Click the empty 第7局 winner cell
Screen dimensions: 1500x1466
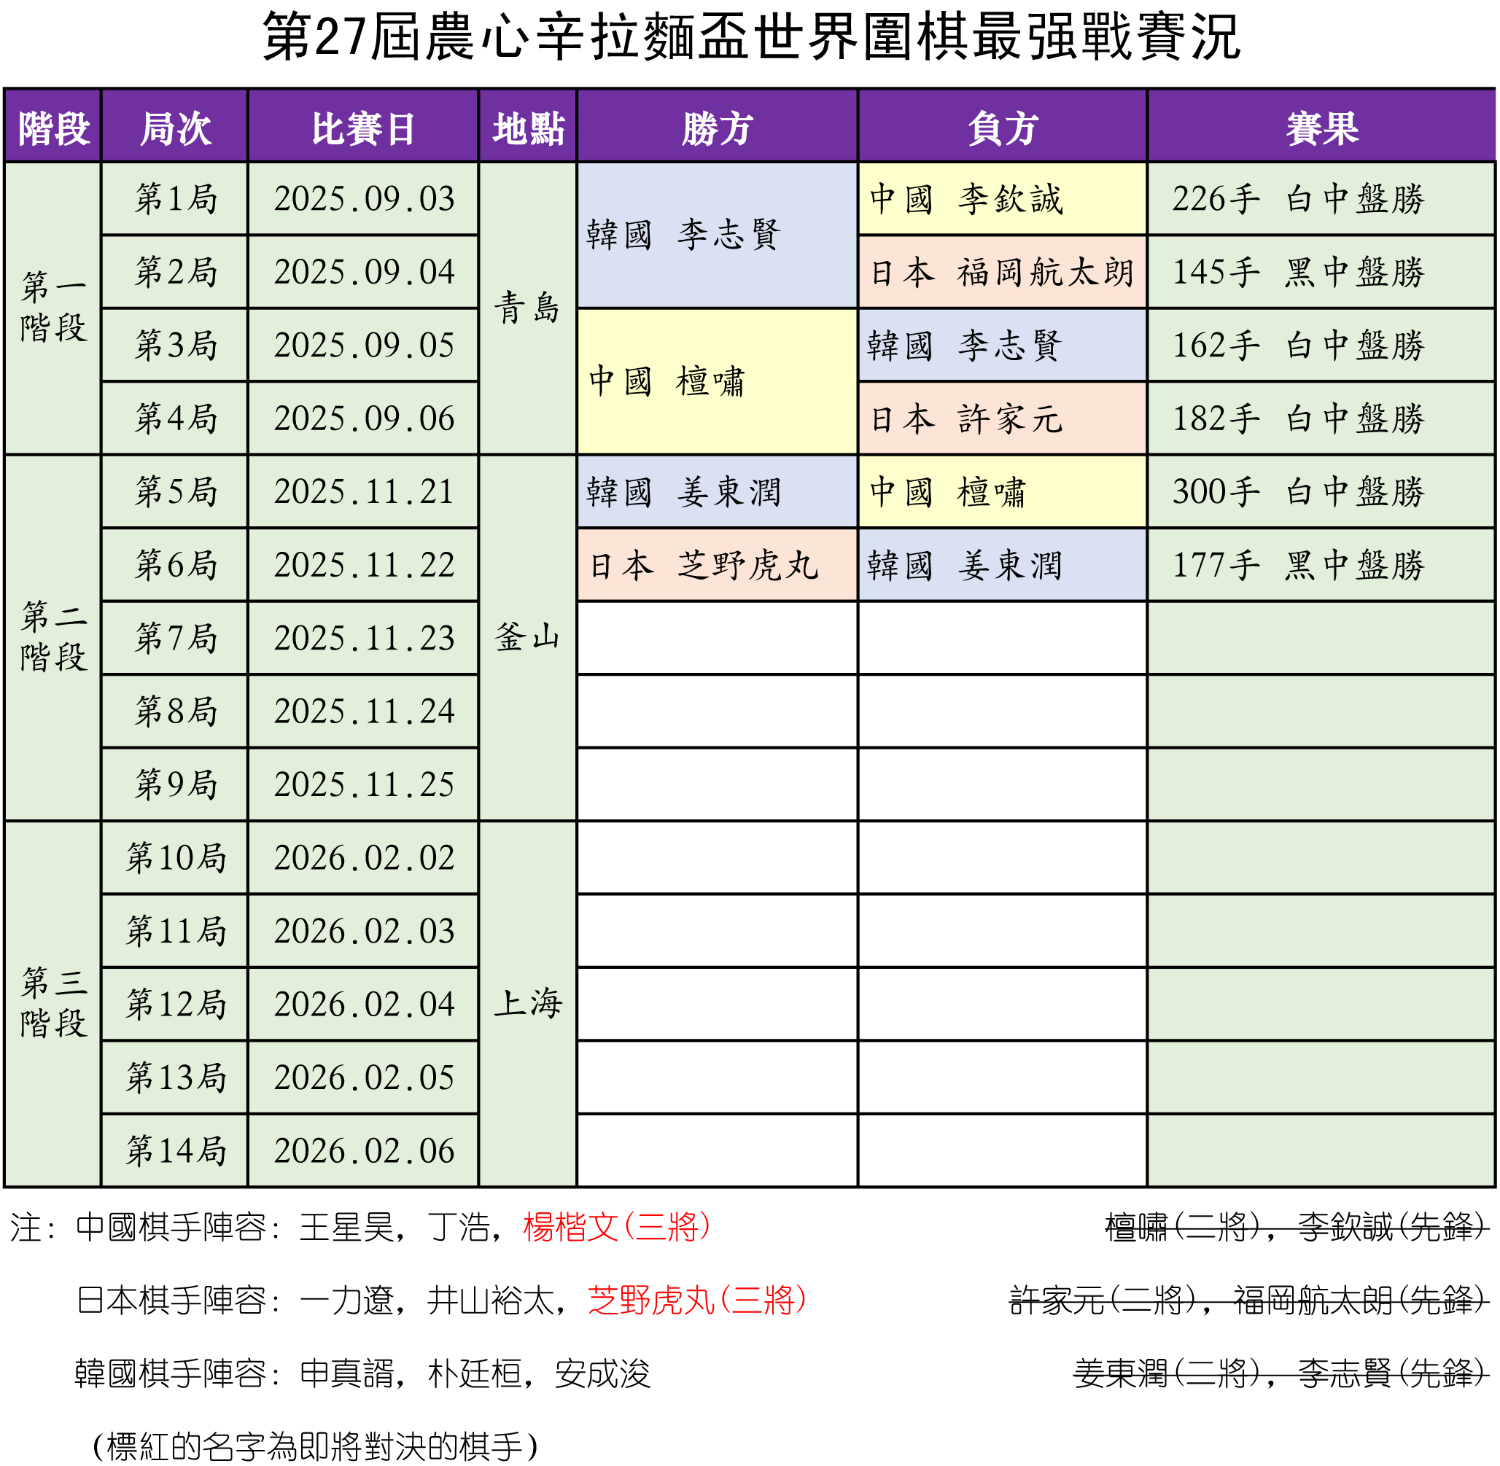(717, 639)
